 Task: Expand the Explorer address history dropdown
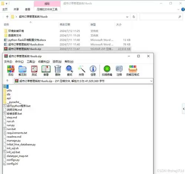[x=127, y=17]
